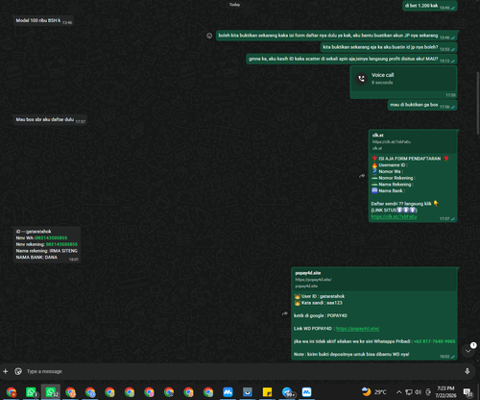Open the popay4d.site link preview card

pos(374,279)
